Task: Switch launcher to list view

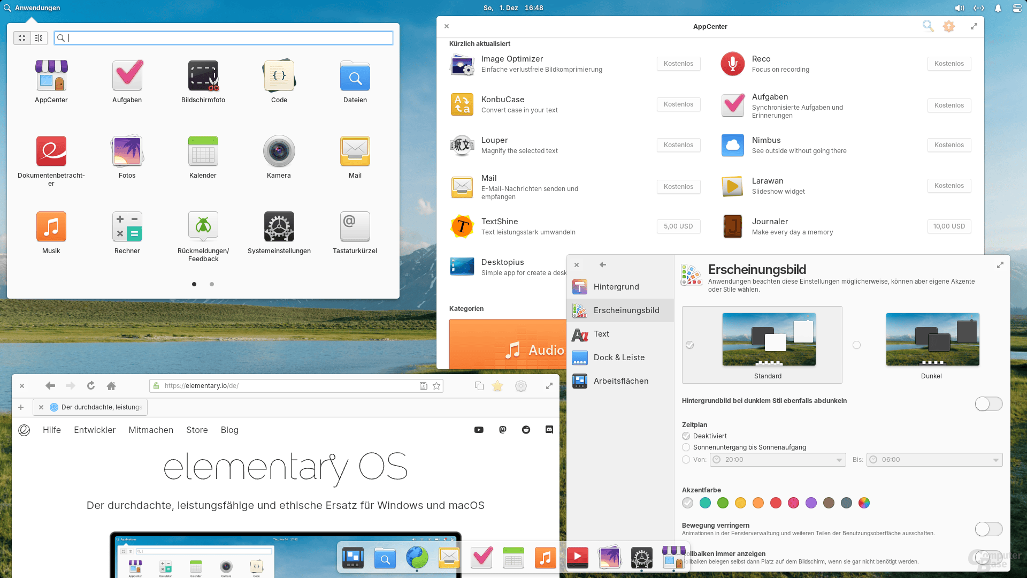Action: (38, 37)
